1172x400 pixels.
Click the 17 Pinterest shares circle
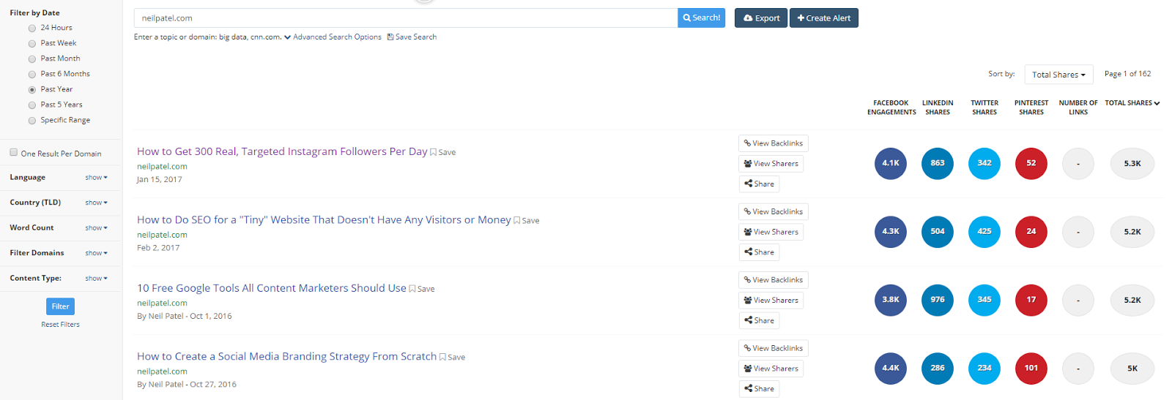pyautogui.click(x=1031, y=300)
